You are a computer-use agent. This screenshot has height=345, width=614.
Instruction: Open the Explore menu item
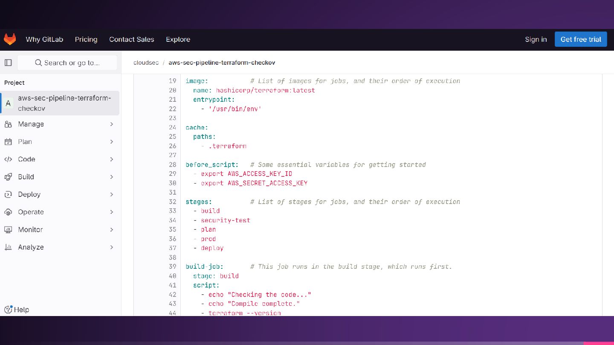pyautogui.click(x=178, y=39)
